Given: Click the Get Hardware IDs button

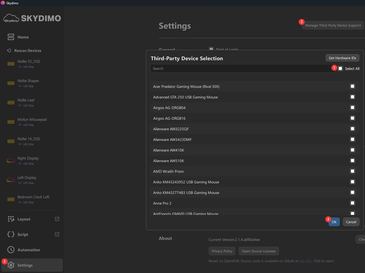Looking at the screenshot, I should (342, 58).
